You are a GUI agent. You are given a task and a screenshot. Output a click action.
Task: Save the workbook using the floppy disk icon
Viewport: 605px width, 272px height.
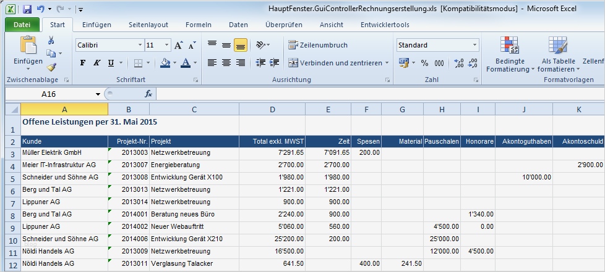point(27,9)
